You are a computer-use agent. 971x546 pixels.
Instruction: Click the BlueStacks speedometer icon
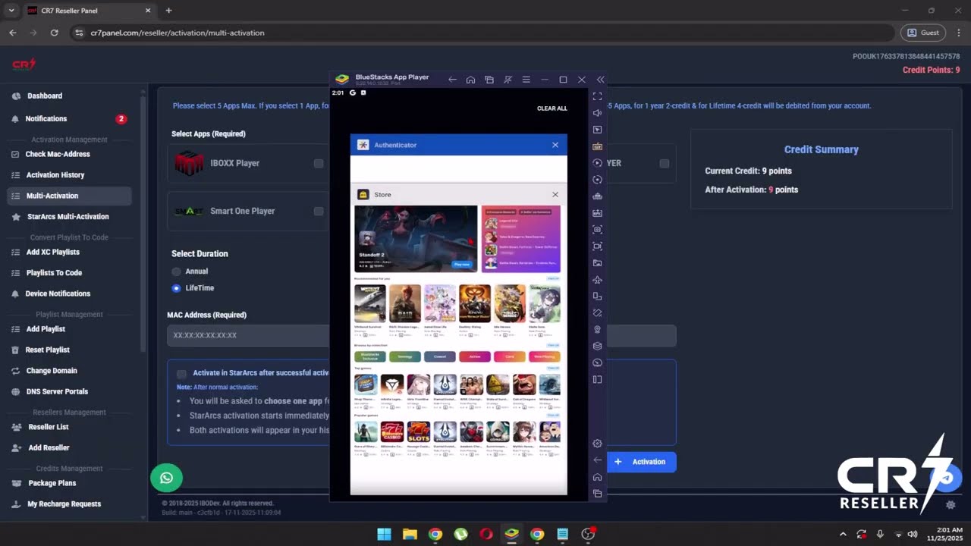(x=597, y=363)
